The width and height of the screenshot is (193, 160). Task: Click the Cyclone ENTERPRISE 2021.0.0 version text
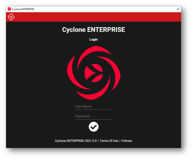point(76,141)
